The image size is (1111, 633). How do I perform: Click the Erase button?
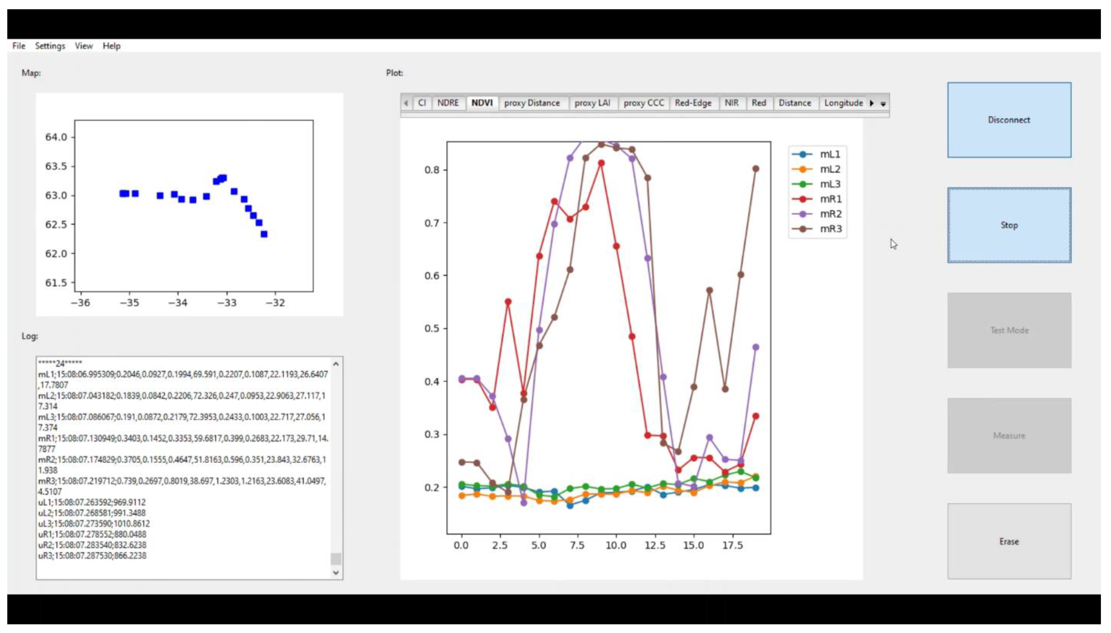tap(1009, 541)
